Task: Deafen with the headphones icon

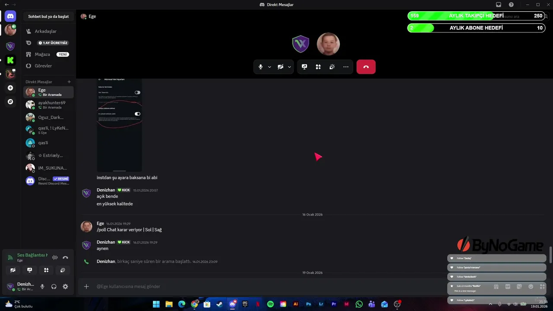Action: 54,286
